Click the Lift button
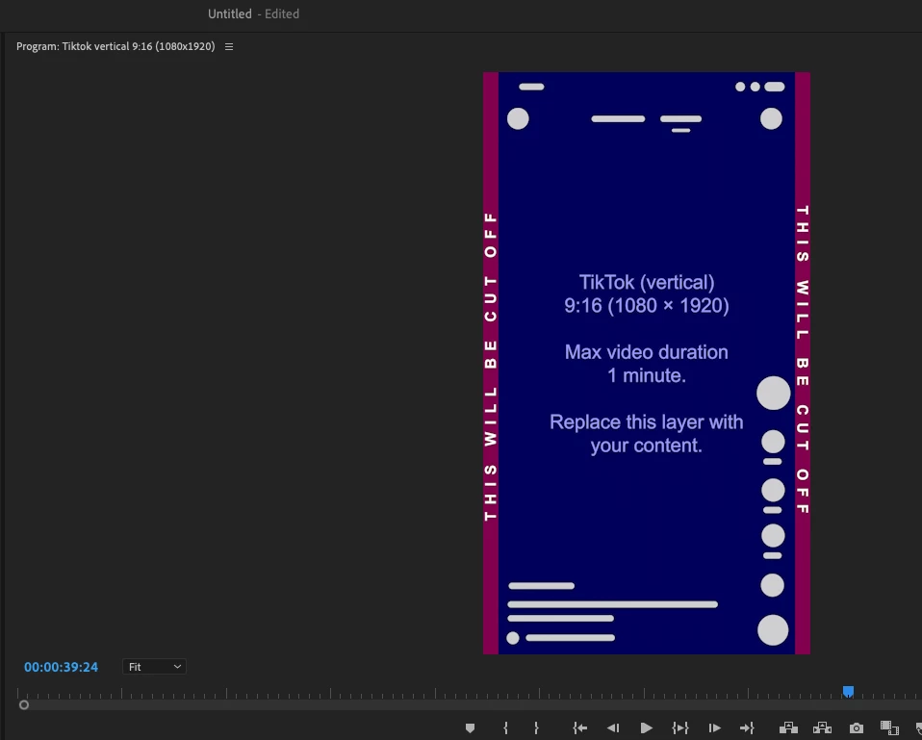 coord(788,728)
